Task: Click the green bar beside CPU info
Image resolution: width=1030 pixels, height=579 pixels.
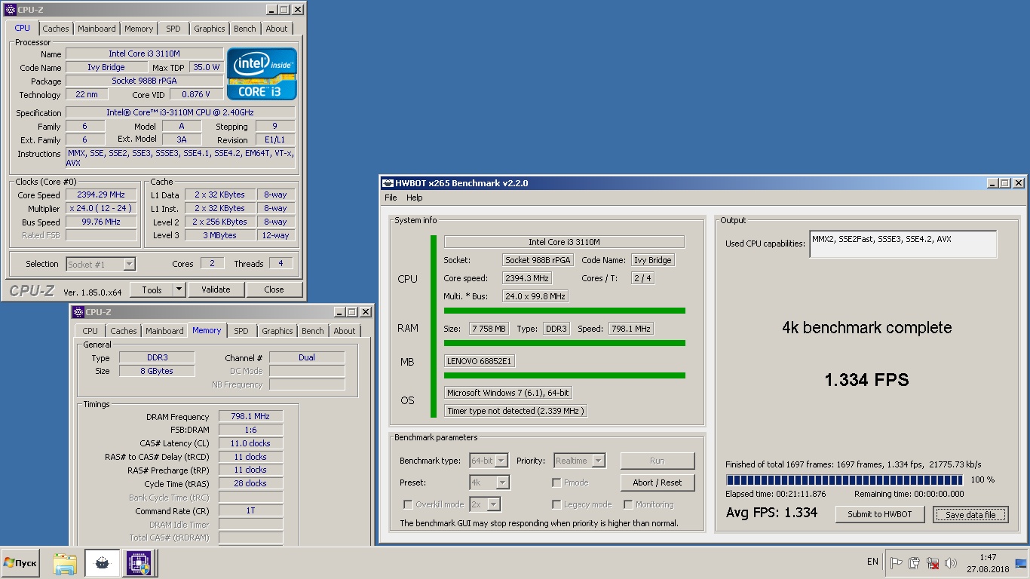Action: (x=434, y=326)
